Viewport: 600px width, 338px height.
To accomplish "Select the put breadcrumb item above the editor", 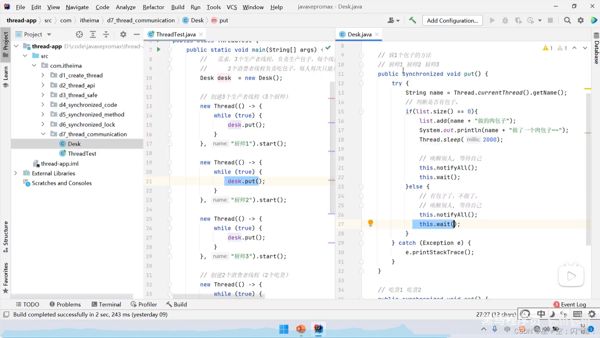I will [223, 20].
